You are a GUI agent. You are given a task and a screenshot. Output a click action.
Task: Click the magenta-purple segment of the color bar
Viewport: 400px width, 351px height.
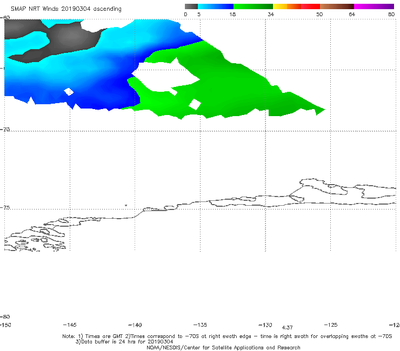coord(374,6)
